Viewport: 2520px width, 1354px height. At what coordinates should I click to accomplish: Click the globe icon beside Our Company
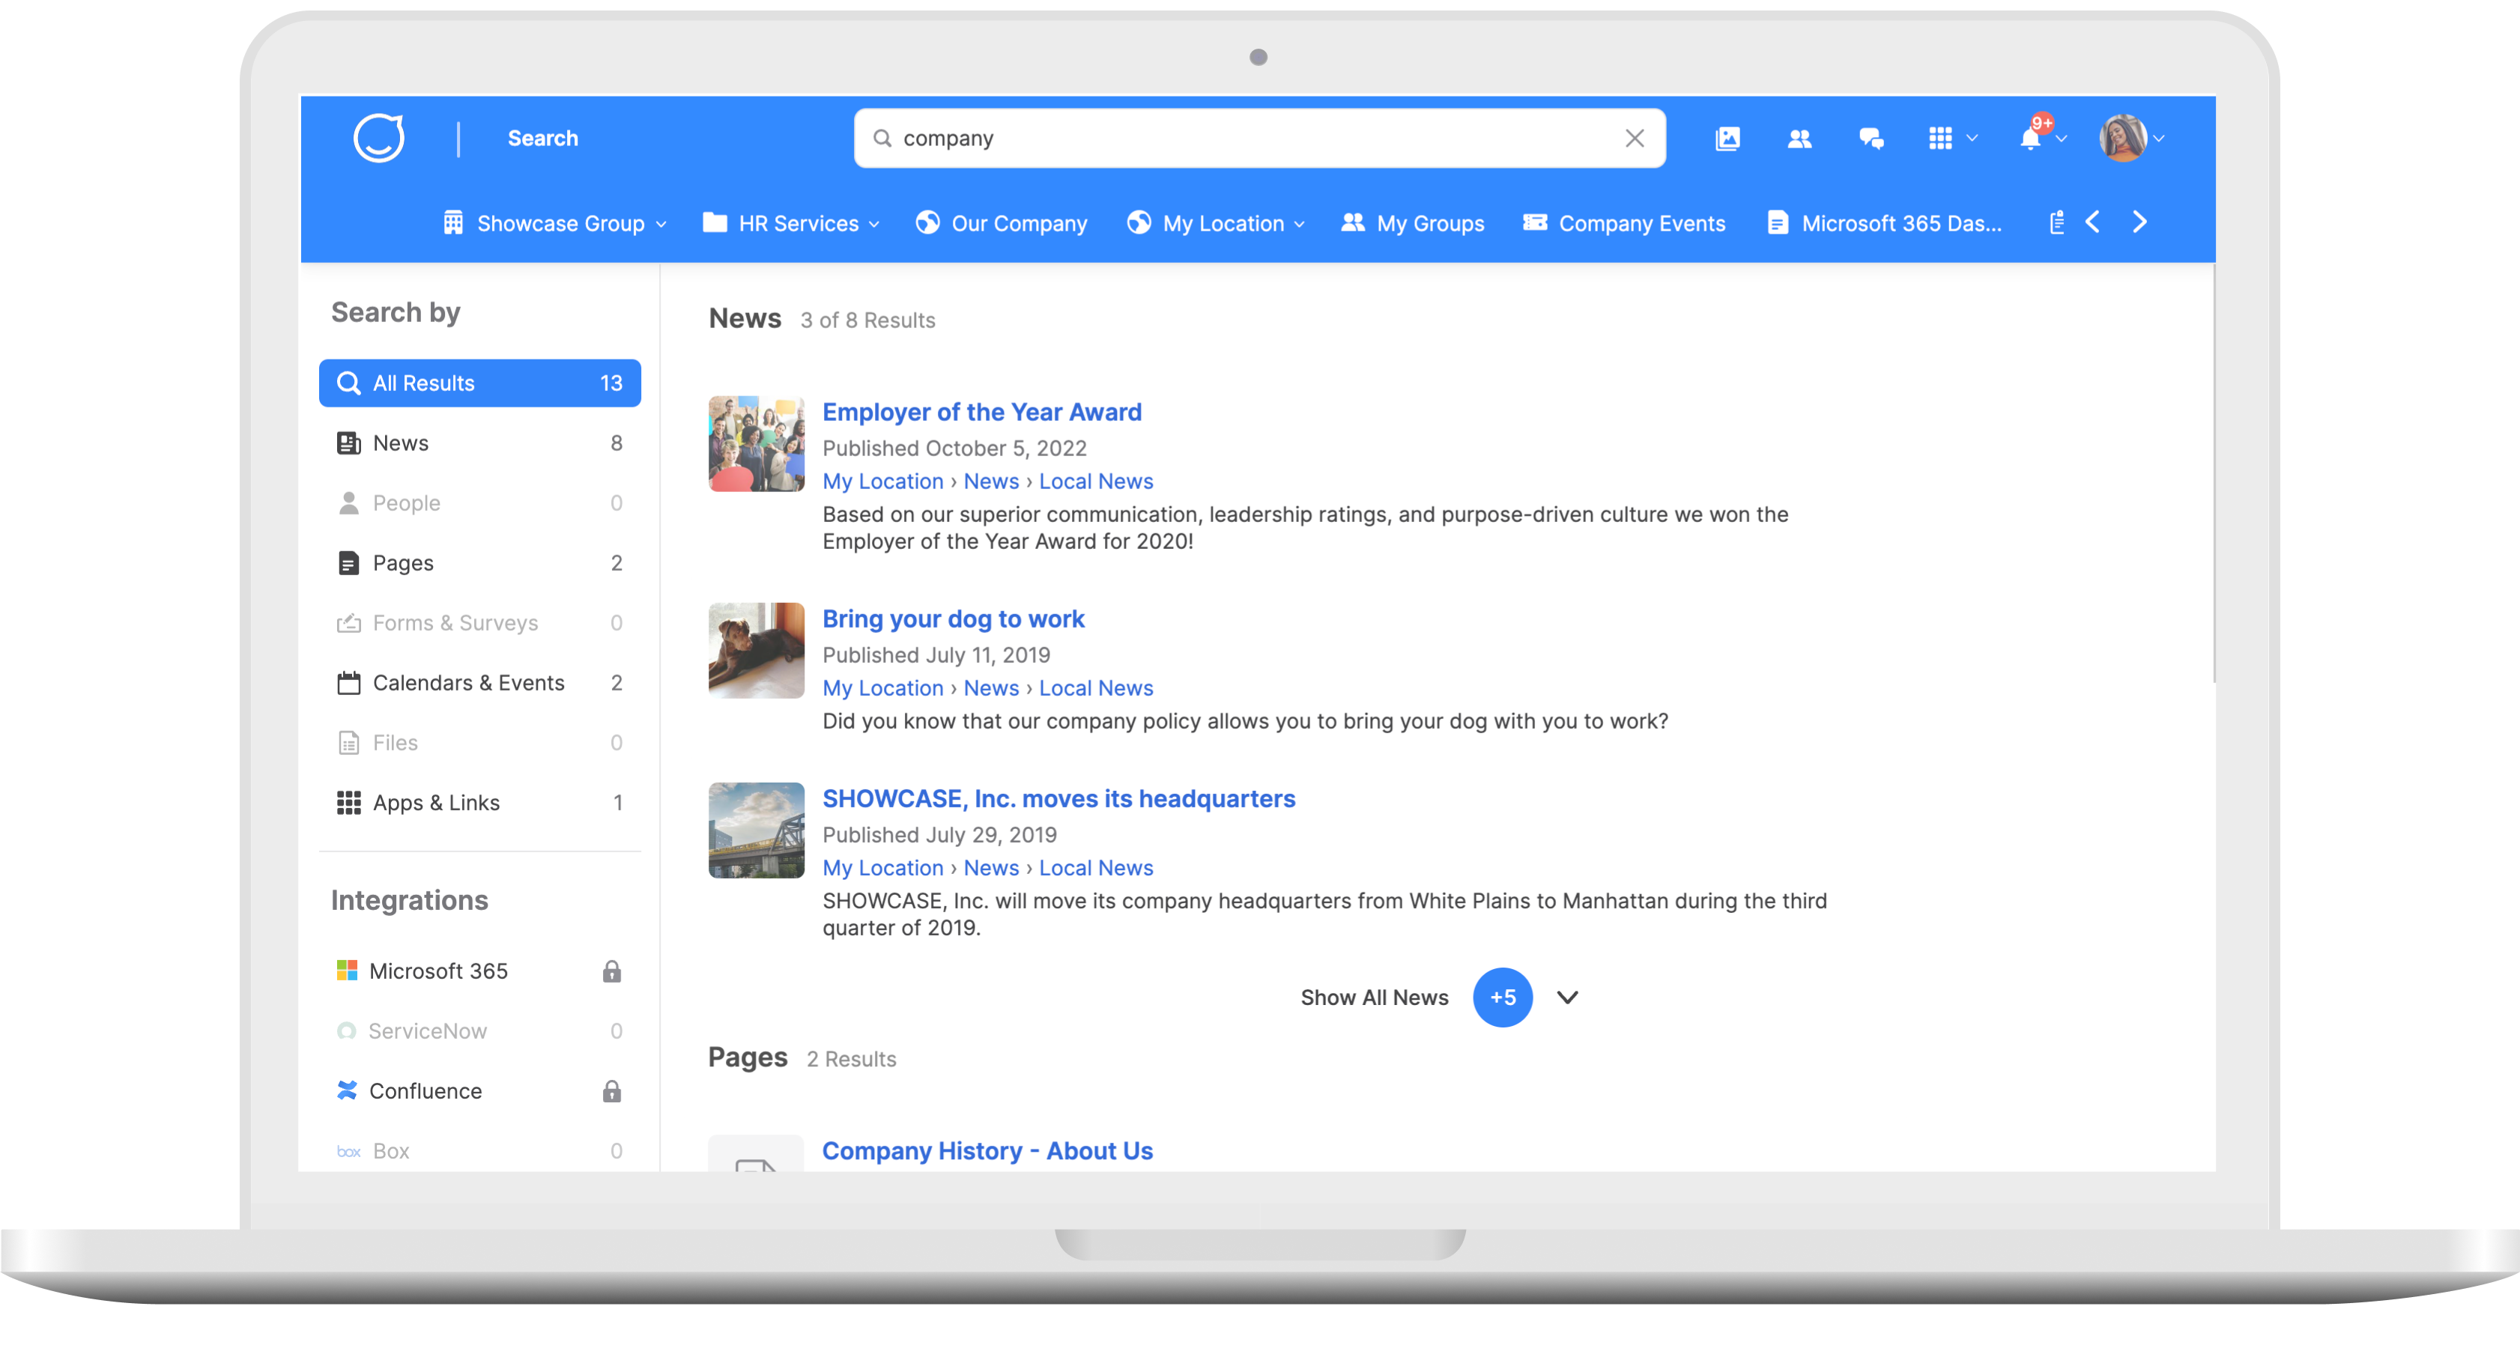[x=927, y=222]
